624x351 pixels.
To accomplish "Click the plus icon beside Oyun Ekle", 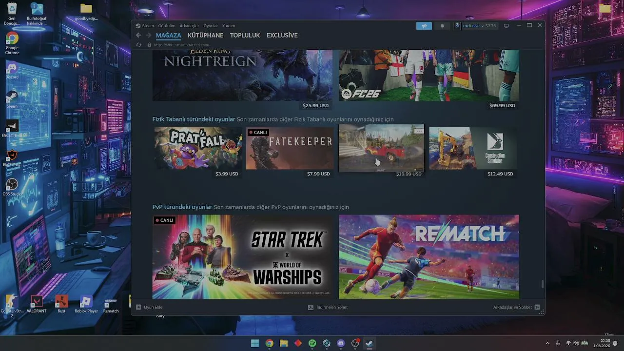I will [x=139, y=307].
